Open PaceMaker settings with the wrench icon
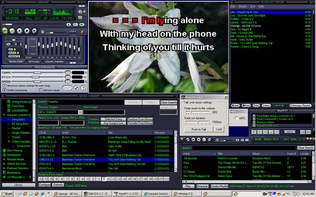 coord(77,88)
